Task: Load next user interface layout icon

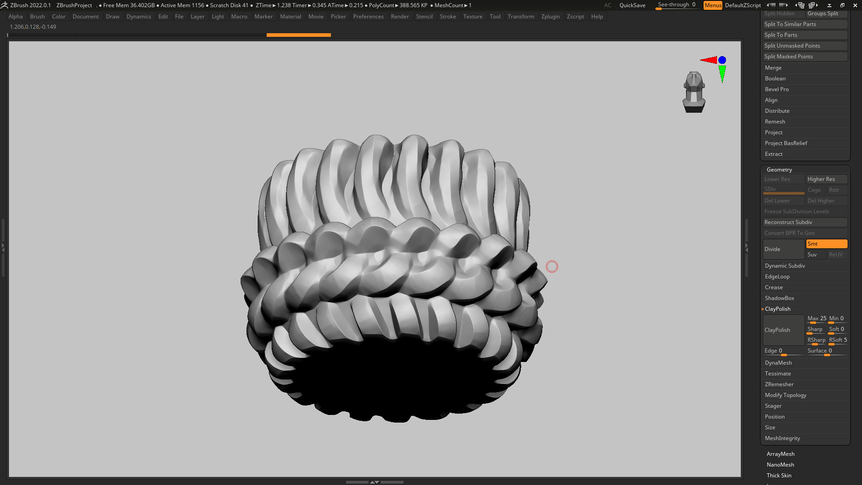Action: (814, 5)
